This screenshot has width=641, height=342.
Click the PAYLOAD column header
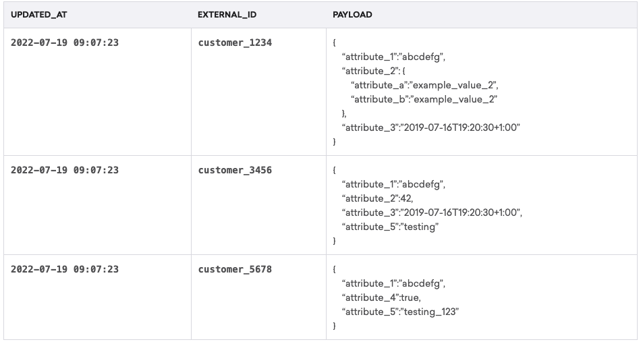coord(352,15)
